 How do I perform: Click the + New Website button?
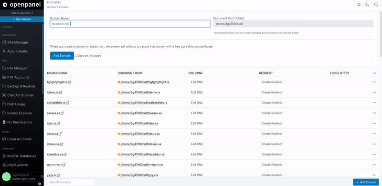coord(22,19)
